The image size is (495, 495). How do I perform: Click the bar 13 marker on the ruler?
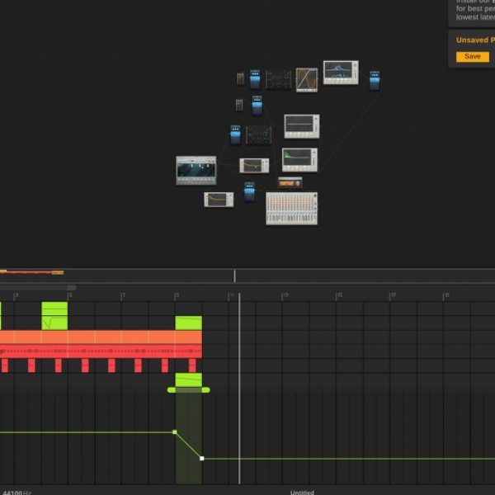click(x=285, y=295)
